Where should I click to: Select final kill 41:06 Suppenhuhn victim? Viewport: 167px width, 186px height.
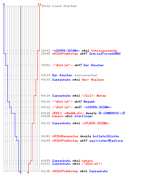click(98, 171)
